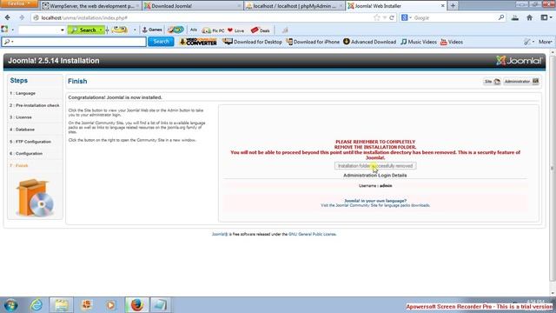Select step 2 : Pre-installation check
Image resolution: width=556 pixels, height=313 pixels.
(x=35, y=105)
